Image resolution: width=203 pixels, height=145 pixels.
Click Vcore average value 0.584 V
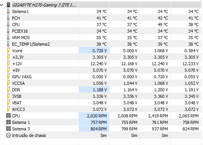click(192, 51)
